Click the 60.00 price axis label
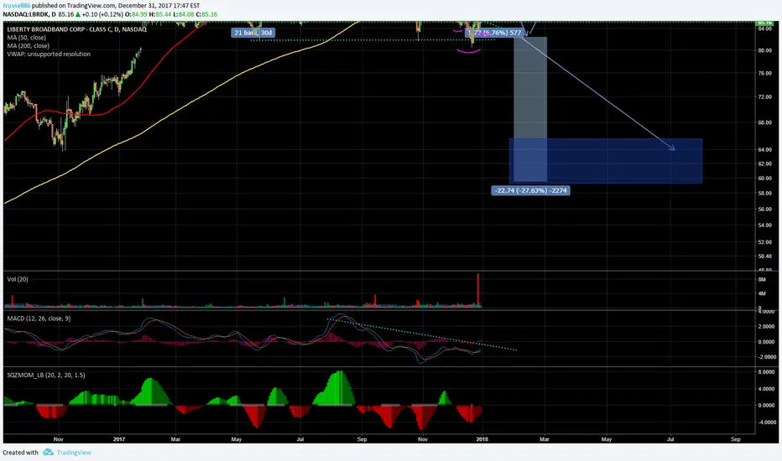 click(x=764, y=178)
